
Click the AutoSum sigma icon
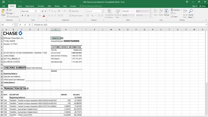(172, 10)
